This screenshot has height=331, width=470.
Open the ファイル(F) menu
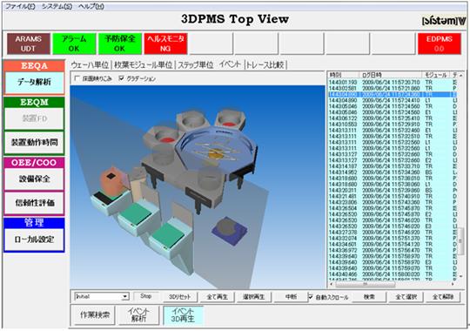click(20, 6)
